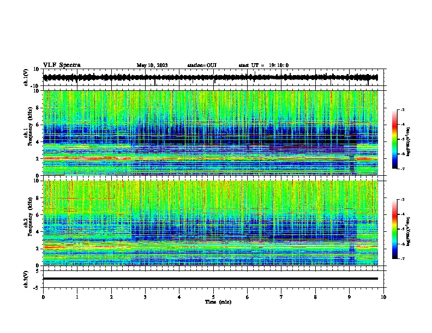The width and height of the screenshot is (432, 333).
Task: Click the time axis tick label '3'
Action: [x=145, y=297]
